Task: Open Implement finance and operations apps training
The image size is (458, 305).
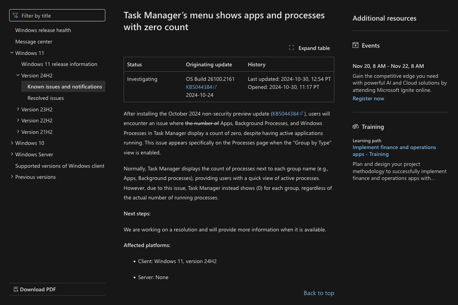Action: (394, 151)
